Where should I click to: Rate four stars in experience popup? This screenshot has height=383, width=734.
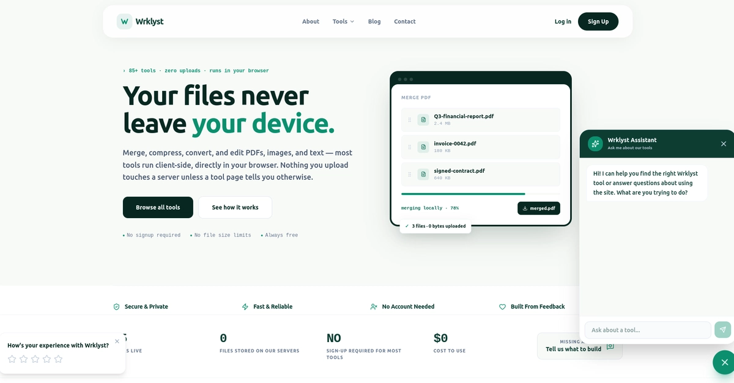[47, 359]
